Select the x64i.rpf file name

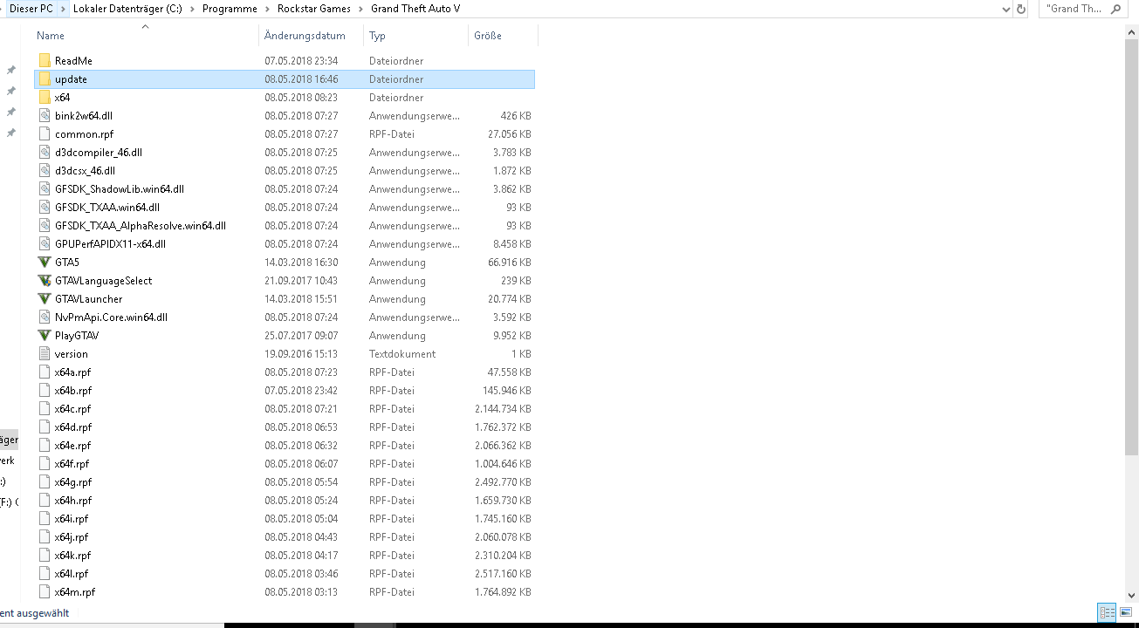[71, 519]
